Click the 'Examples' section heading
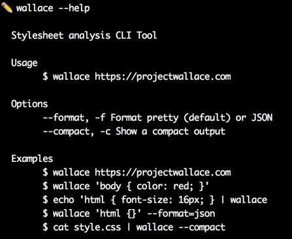The width and height of the screenshot is (292, 239). point(32,159)
